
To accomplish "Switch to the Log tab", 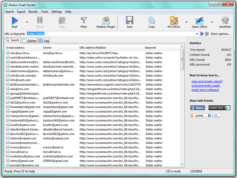I will coord(44,40).
